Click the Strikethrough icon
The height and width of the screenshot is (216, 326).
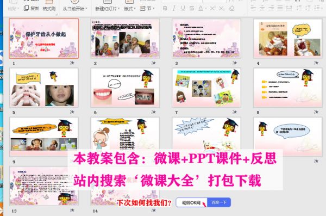[192, 8]
